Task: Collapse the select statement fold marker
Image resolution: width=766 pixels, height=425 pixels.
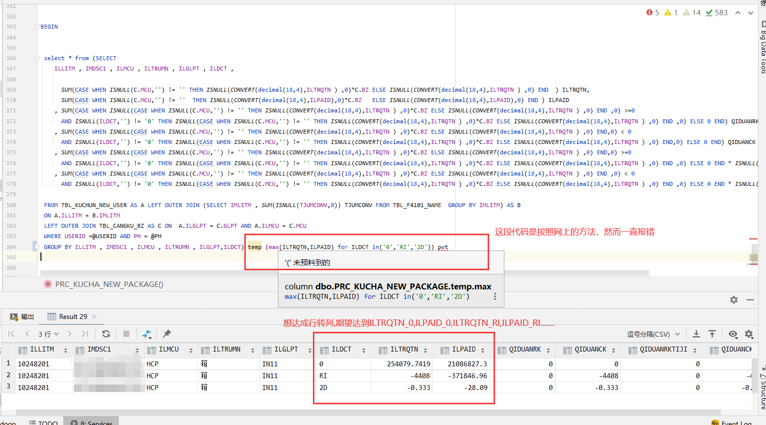Action: click(37, 58)
